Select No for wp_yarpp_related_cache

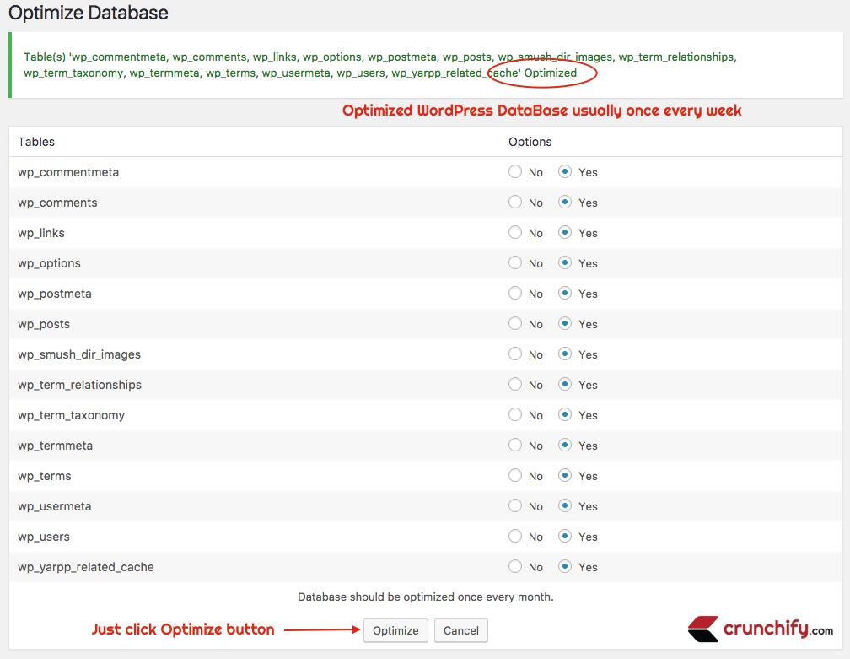coord(515,567)
